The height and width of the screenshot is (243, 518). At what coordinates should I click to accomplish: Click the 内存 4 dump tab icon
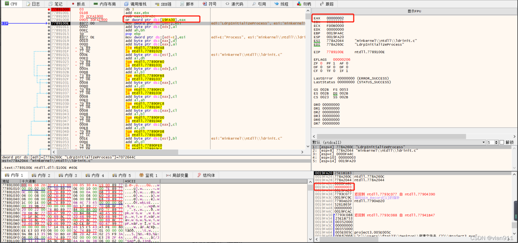(x=88, y=175)
